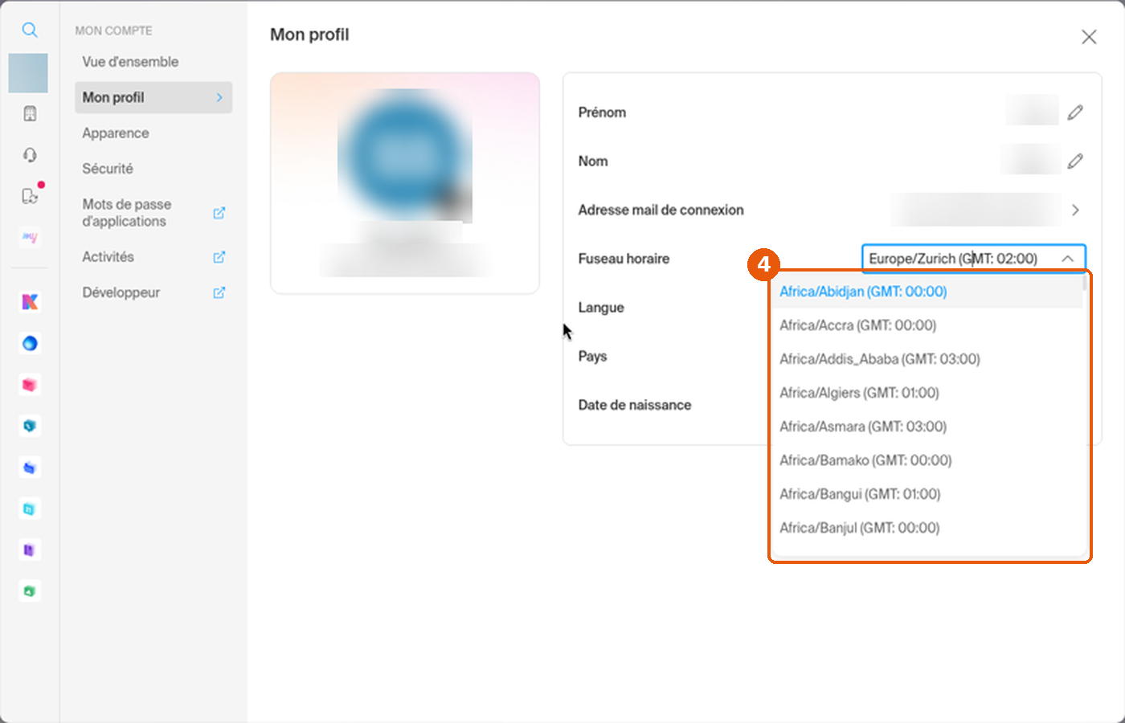Open the organization building icon
1125x723 pixels.
pyautogui.click(x=30, y=113)
